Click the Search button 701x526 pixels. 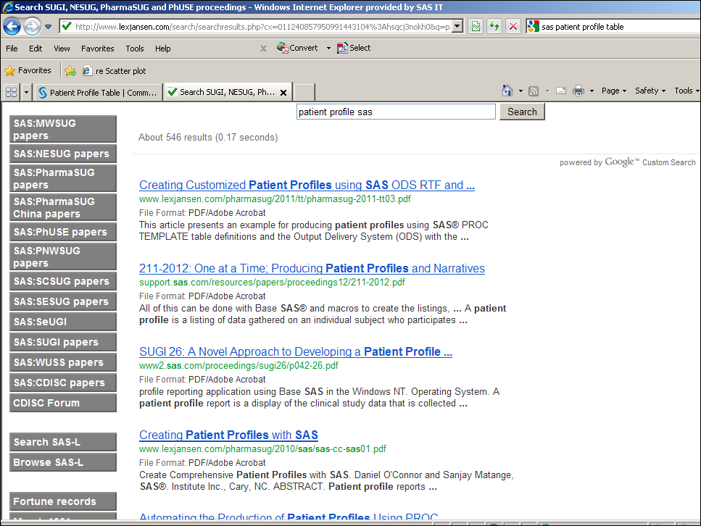click(521, 112)
